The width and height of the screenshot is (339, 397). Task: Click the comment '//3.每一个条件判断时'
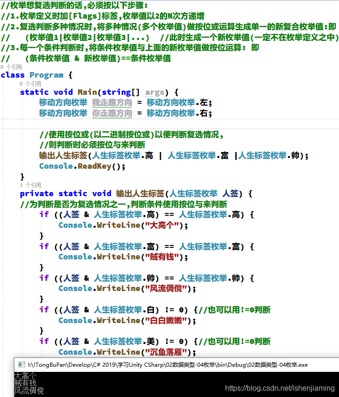tap(130, 47)
